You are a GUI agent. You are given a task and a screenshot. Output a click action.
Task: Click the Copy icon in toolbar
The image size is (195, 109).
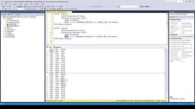click(48, 7)
